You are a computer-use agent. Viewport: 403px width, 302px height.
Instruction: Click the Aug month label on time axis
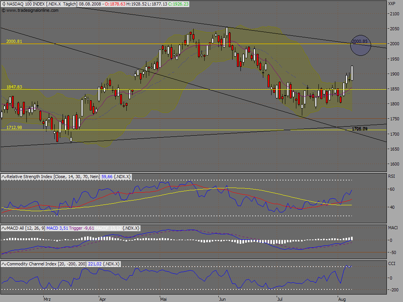(x=342, y=299)
